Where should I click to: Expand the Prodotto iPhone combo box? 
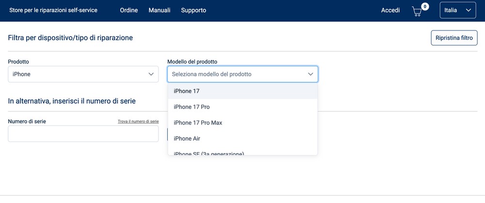click(83, 74)
